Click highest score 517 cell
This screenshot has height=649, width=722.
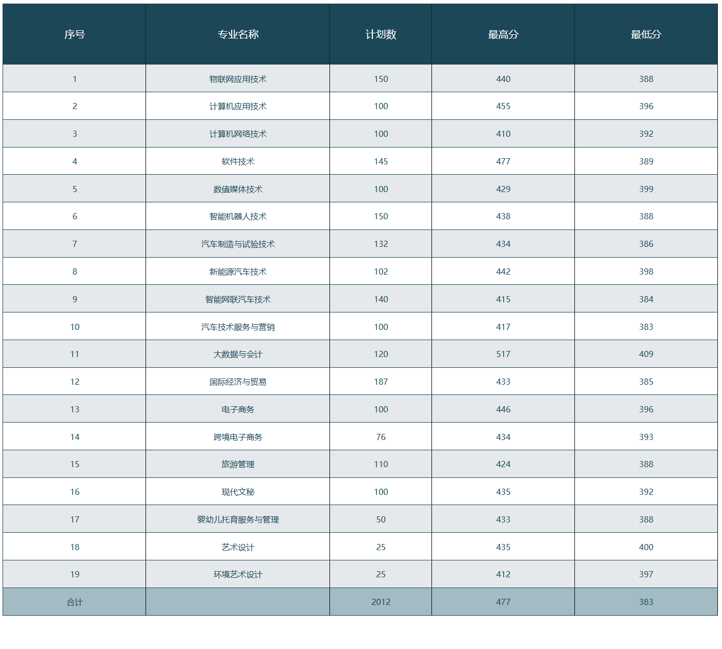coord(503,354)
